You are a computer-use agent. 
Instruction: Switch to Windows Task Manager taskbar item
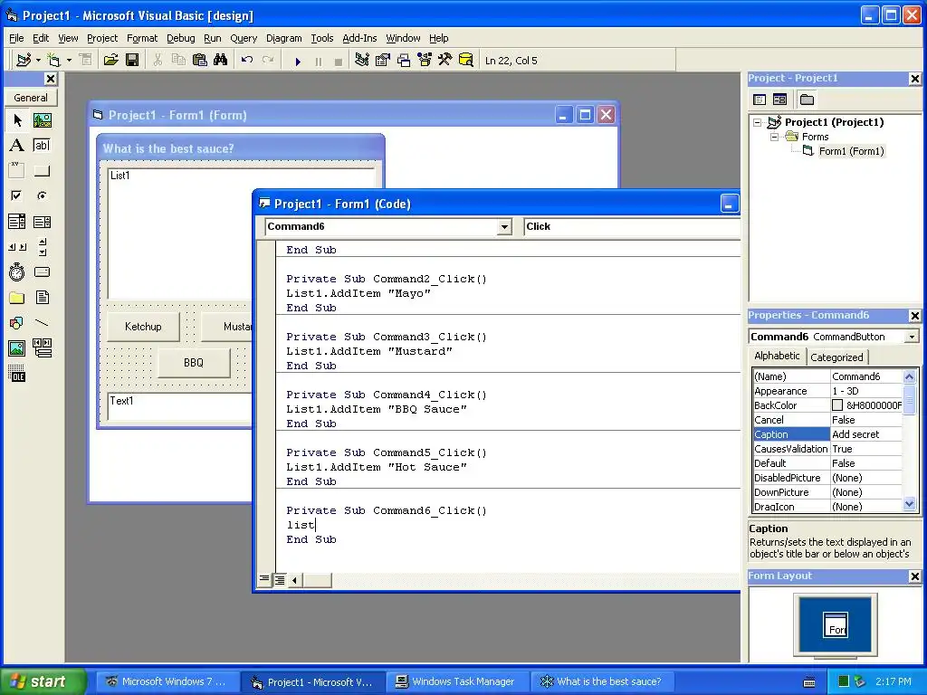click(x=457, y=682)
